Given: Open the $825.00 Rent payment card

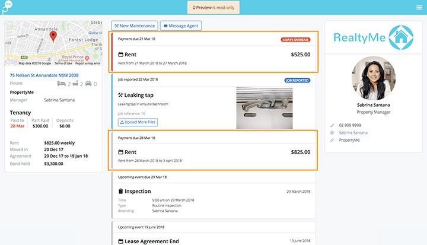Looking at the screenshot, I should click(213, 151).
